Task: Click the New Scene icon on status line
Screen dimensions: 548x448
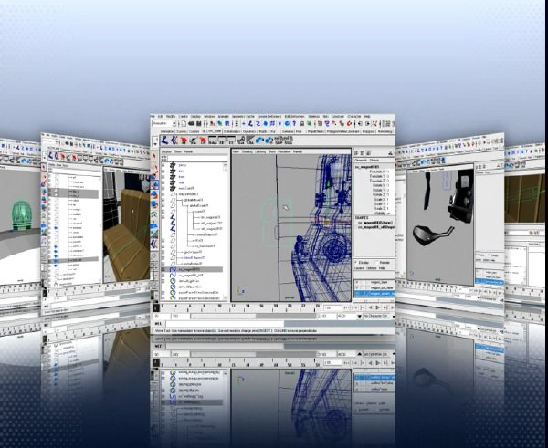Action: [184, 123]
